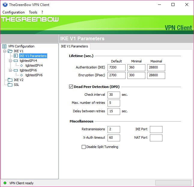Open the ? help menu

42,12
